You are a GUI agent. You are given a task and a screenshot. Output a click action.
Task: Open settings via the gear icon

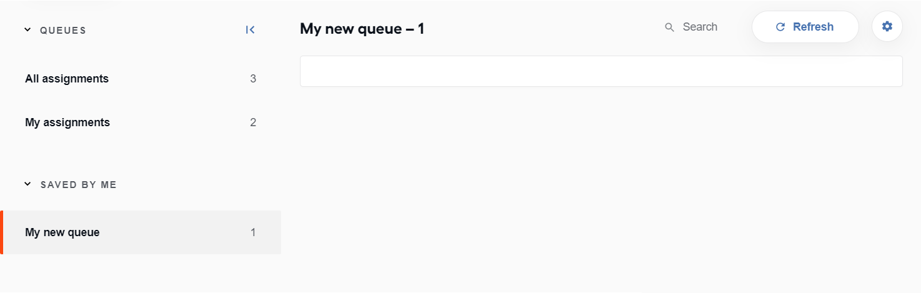(887, 27)
